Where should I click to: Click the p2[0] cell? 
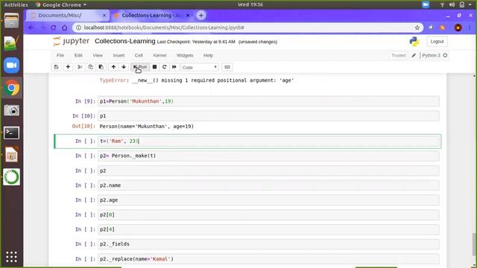coord(268,214)
